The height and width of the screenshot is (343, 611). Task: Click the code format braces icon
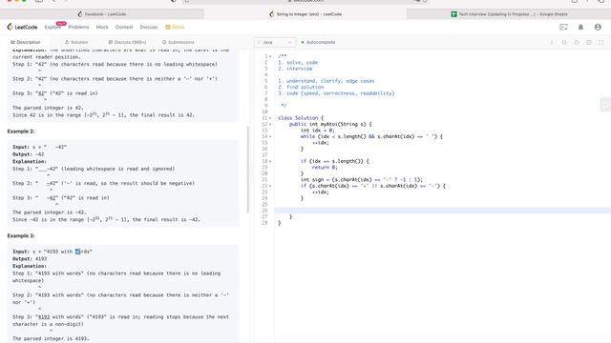pyautogui.click(x=564, y=42)
